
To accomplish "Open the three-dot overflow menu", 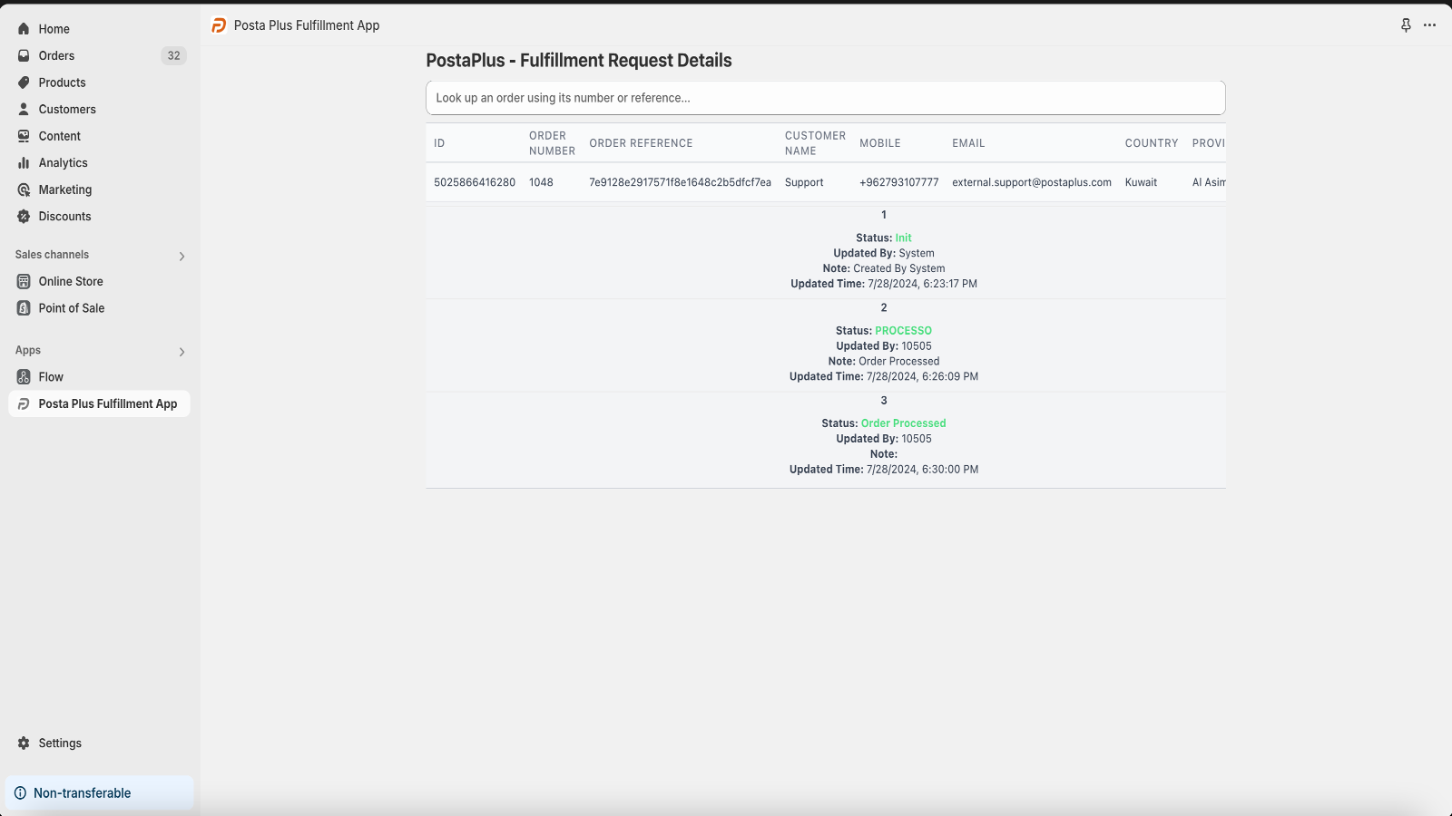I will [x=1430, y=24].
